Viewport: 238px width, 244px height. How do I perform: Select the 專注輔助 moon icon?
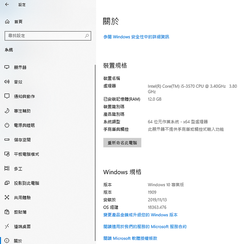pyautogui.click(x=7, y=111)
